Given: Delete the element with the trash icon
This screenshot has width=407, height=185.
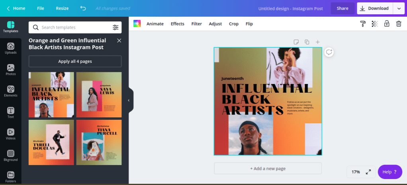Looking at the screenshot, I should (399, 24).
